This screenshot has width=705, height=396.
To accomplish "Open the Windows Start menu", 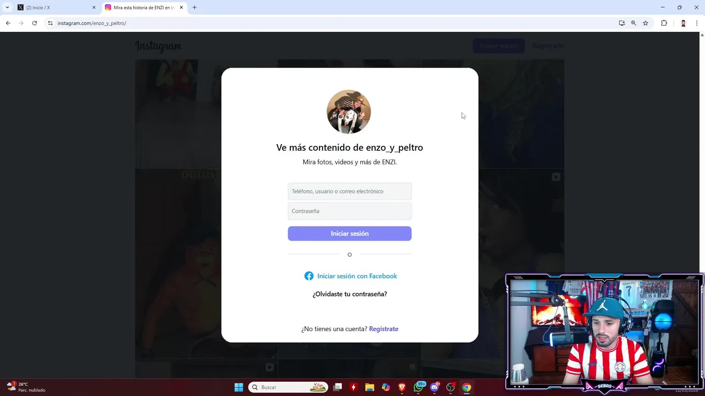I will click(239, 387).
